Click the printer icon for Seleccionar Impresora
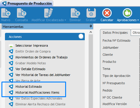140x108 pixels. tap(11, 45)
